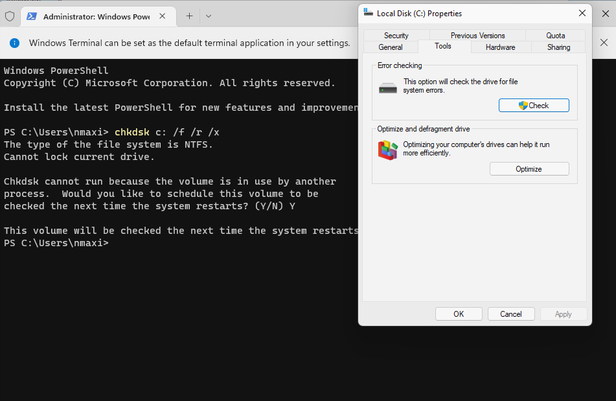The height and width of the screenshot is (401, 616).
Task: Switch to the Security tab
Action: coord(396,36)
